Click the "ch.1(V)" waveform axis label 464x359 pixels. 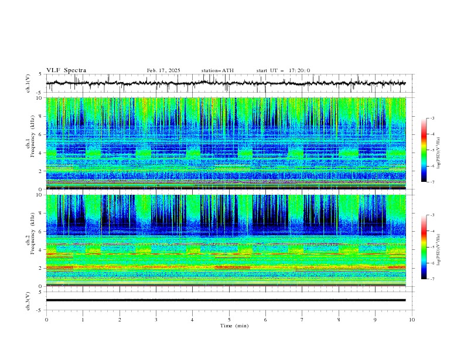pos(28,83)
